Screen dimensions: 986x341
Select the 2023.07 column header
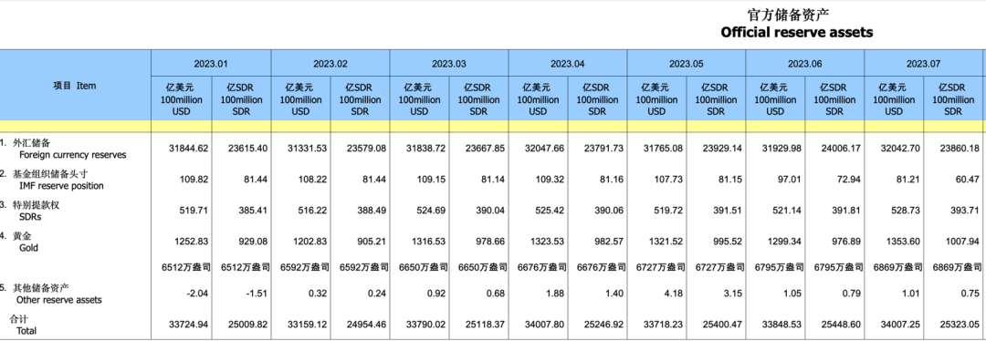(x=924, y=64)
